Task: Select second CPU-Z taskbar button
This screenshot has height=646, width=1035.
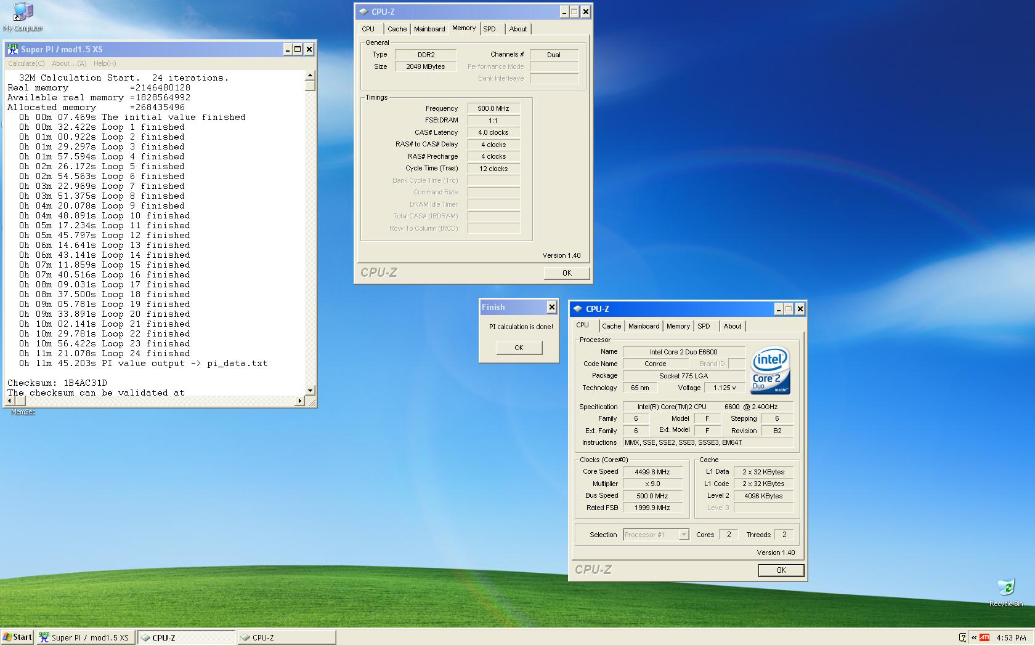Action: [286, 637]
